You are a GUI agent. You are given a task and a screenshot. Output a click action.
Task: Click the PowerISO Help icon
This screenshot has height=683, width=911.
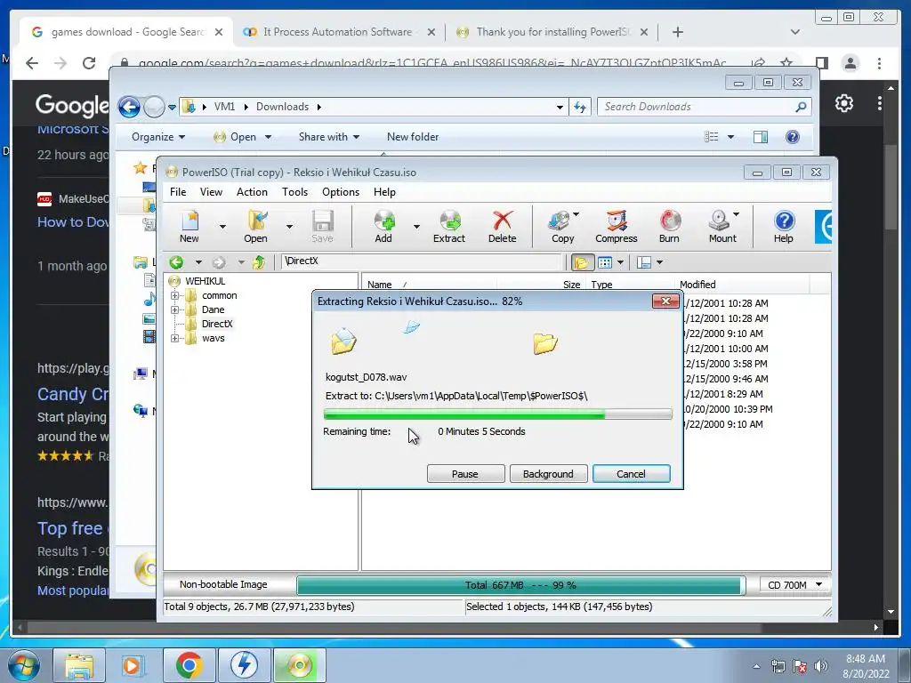[x=784, y=225]
